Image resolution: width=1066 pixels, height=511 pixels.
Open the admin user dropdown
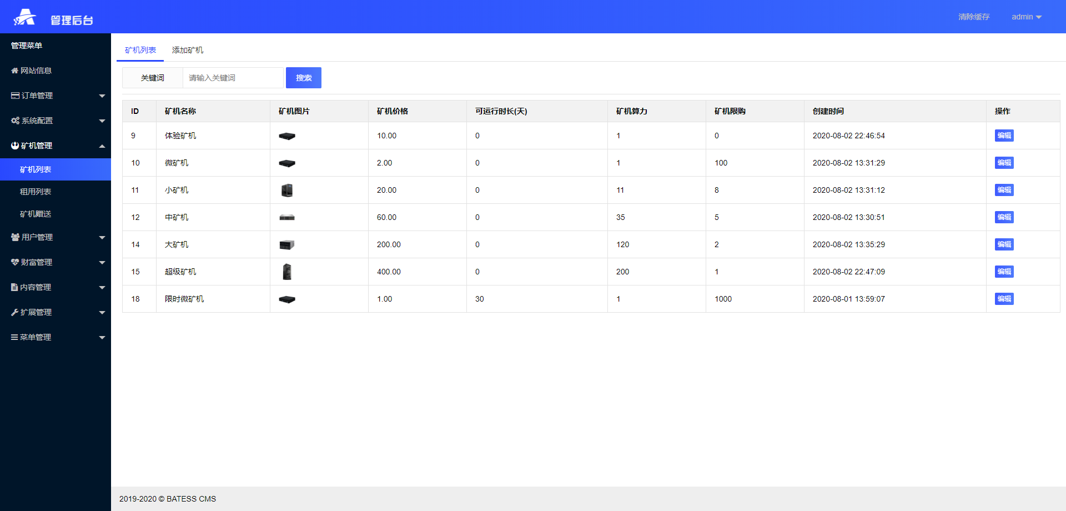(1027, 17)
